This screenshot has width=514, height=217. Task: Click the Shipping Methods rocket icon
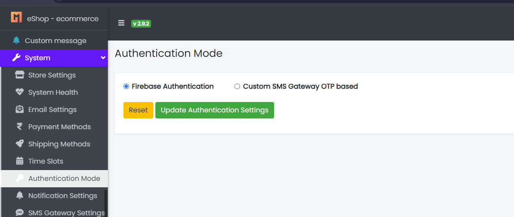point(19,144)
